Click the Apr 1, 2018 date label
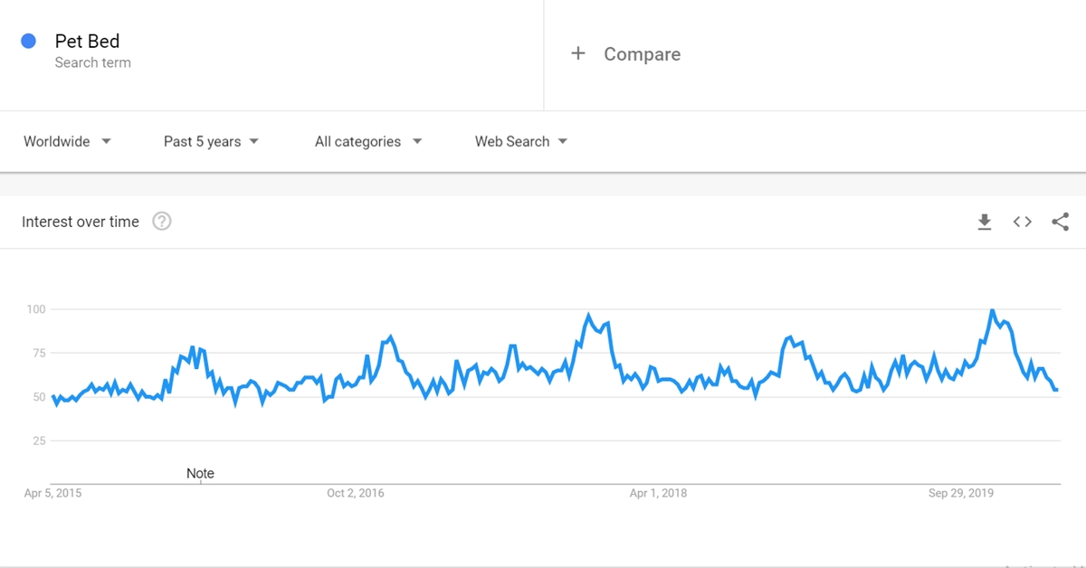1086x568 pixels. 658,493
